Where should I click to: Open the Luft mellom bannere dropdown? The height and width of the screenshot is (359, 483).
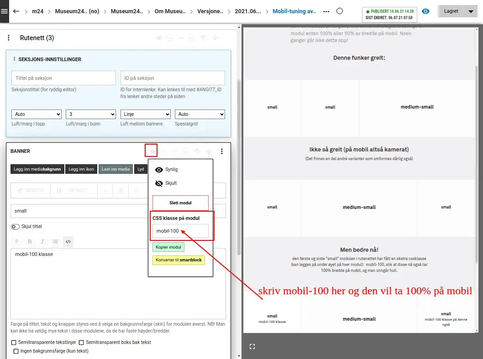(x=145, y=114)
